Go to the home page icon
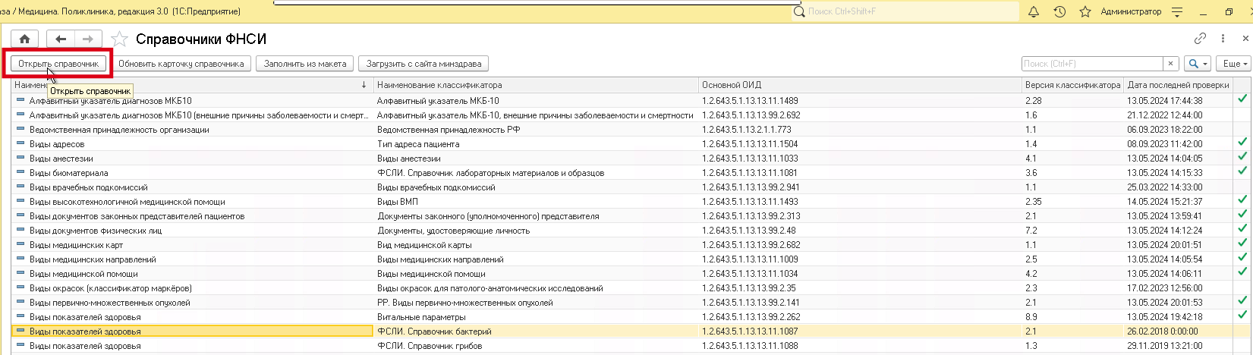Screen dimensions: 1253x355 [x=24, y=39]
